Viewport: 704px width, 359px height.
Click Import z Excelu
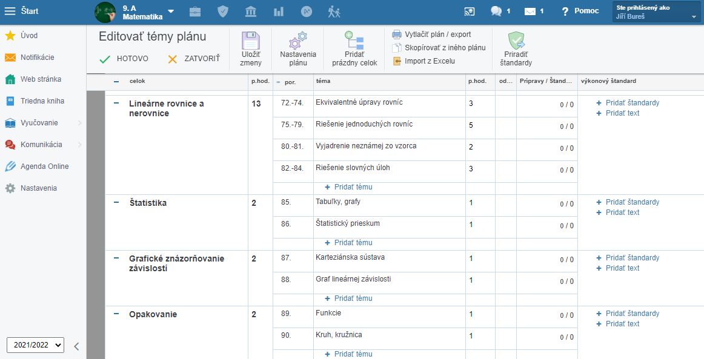[429, 61]
